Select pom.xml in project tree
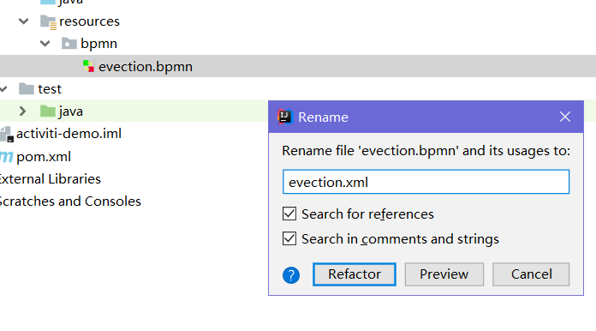This screenshot has height=331, width=596. pos(44,157)
